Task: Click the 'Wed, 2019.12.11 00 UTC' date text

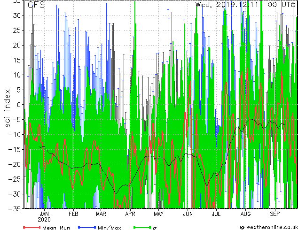Action: pos(245,5)
